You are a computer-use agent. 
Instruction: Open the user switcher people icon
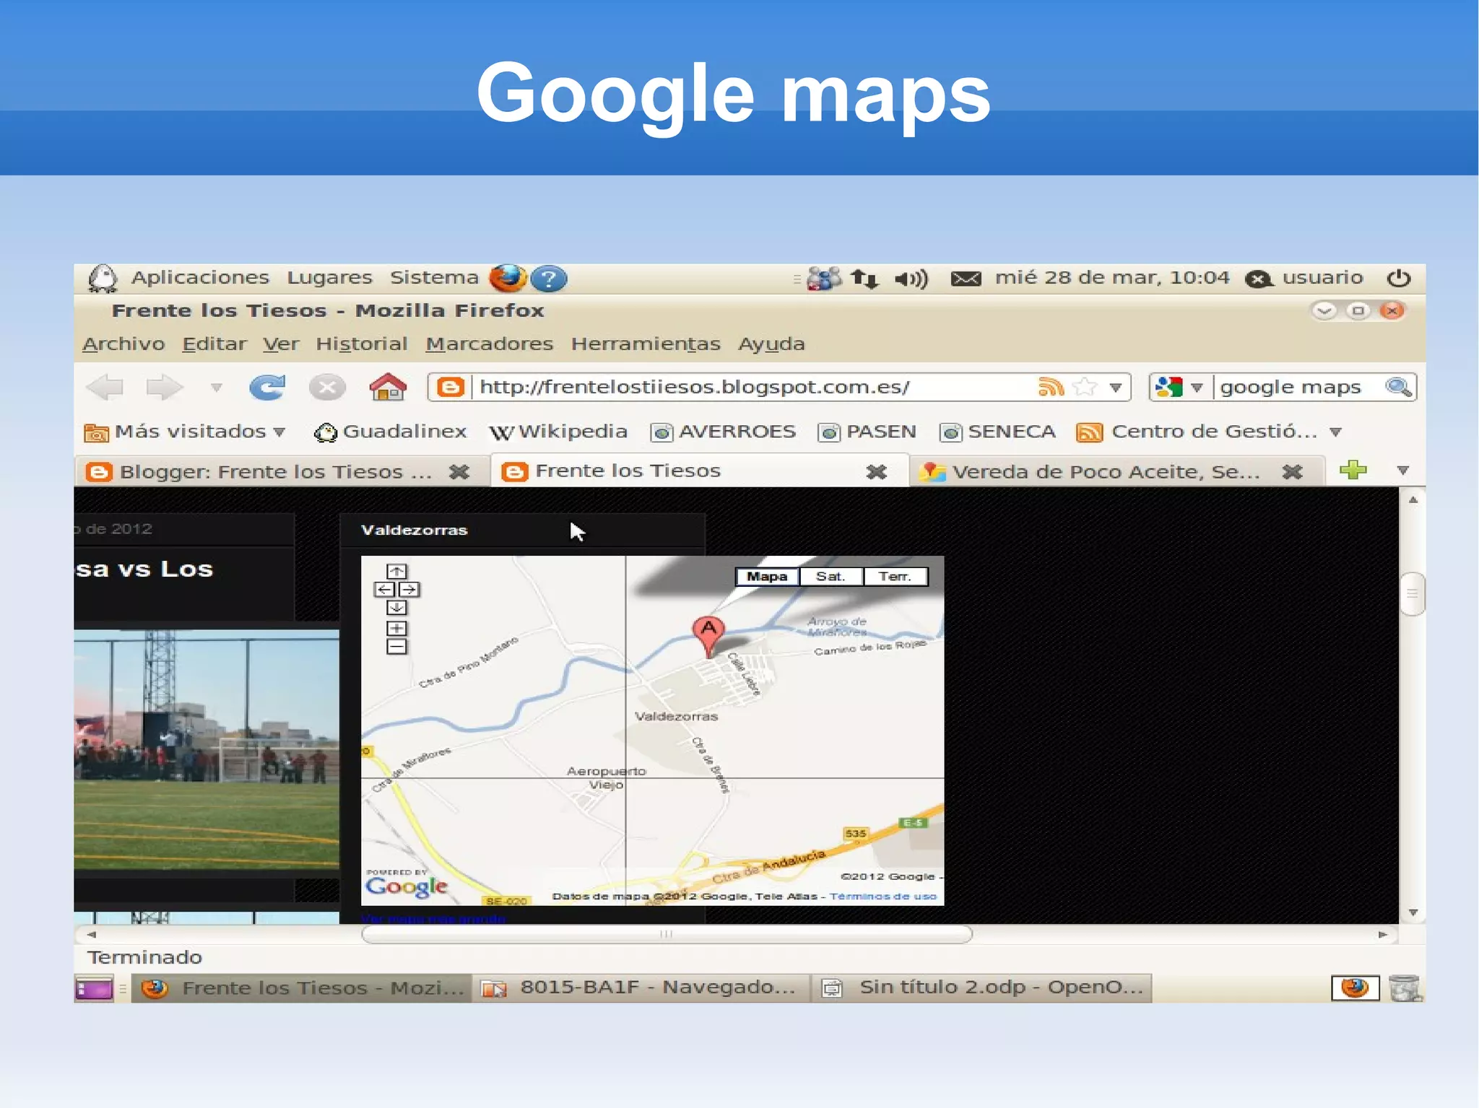pos(824,279)
